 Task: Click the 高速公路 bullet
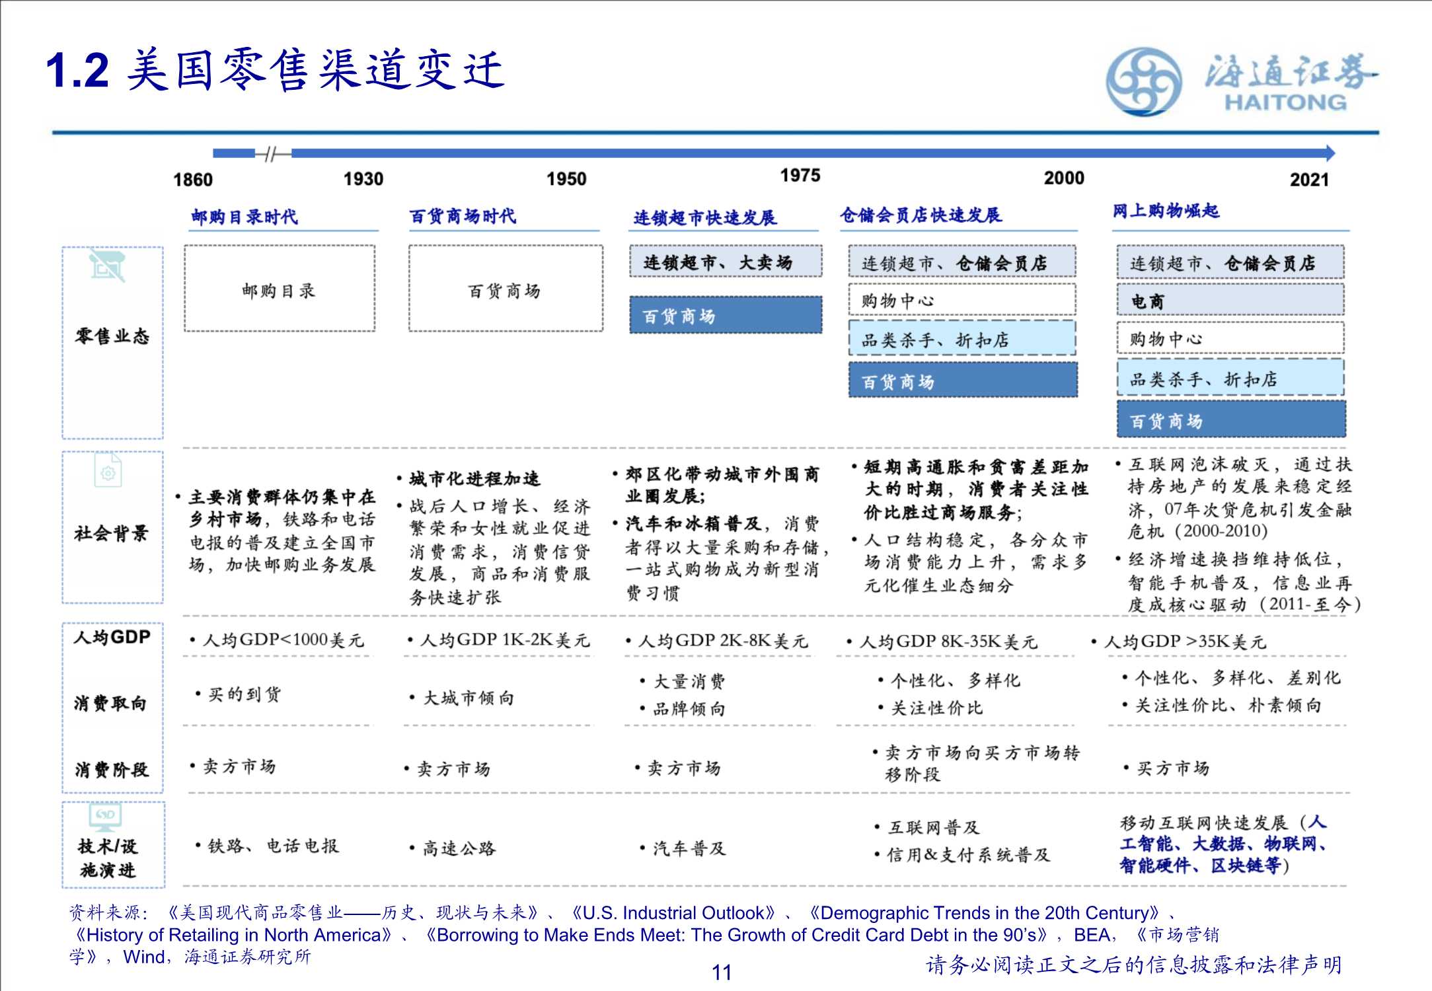[459, 848]
